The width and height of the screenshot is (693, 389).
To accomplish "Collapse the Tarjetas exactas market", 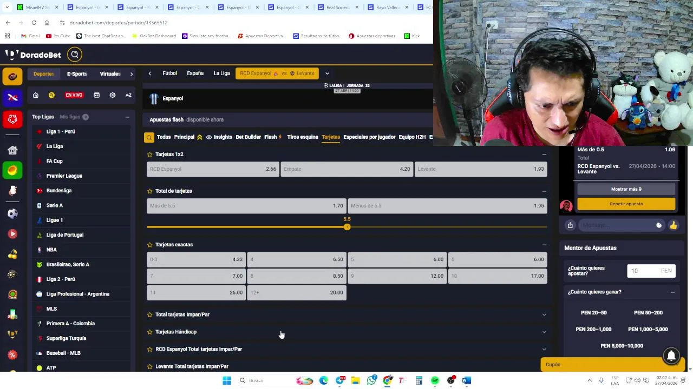I will click(544, 245).
